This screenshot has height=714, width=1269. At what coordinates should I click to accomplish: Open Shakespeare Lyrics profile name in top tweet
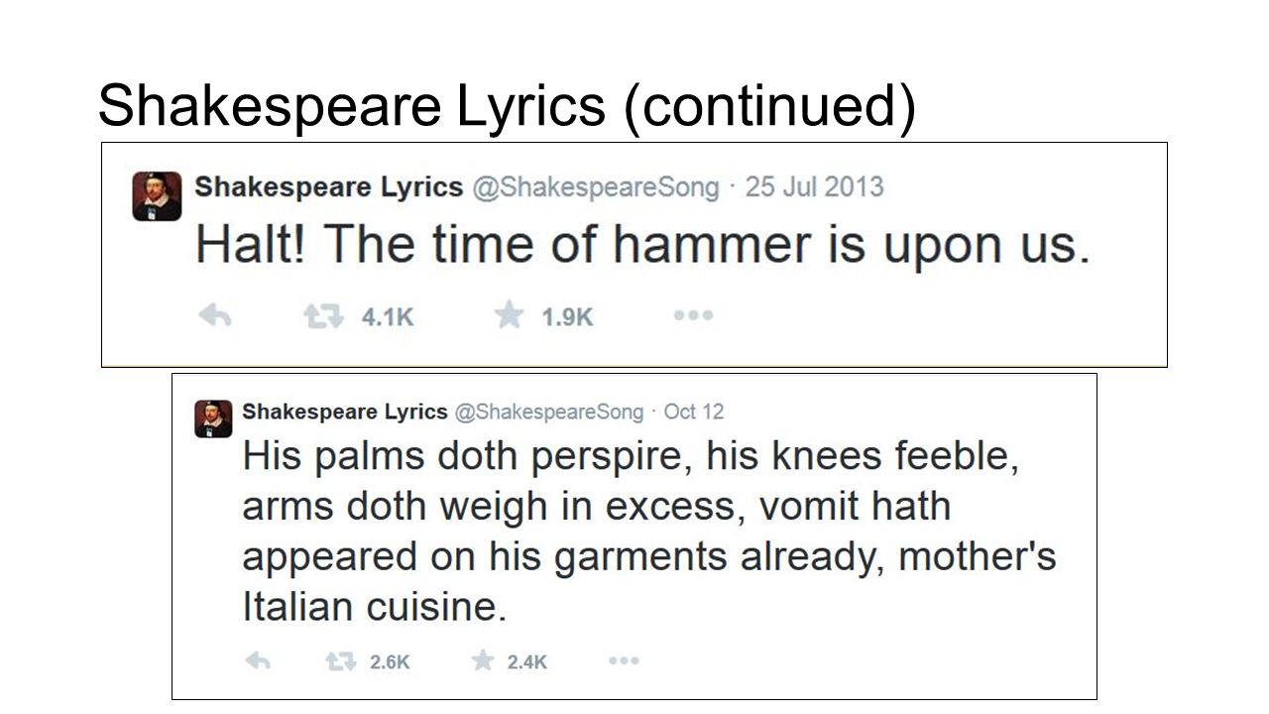click(329, 186)
